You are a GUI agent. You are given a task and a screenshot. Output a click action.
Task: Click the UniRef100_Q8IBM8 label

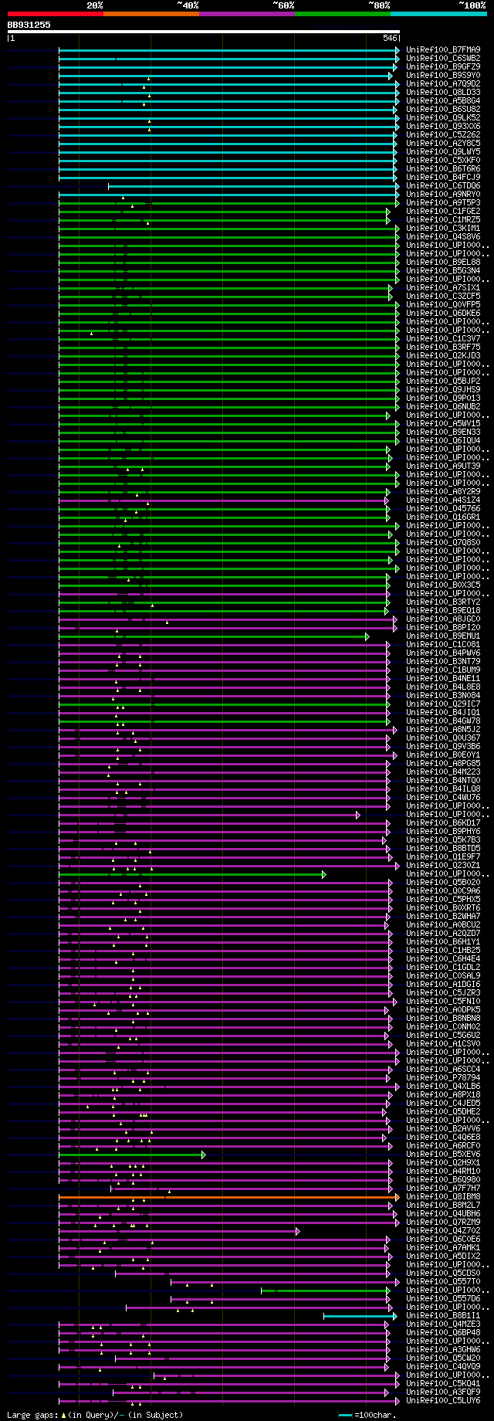pyautogui.click(x=443, y=1198)
